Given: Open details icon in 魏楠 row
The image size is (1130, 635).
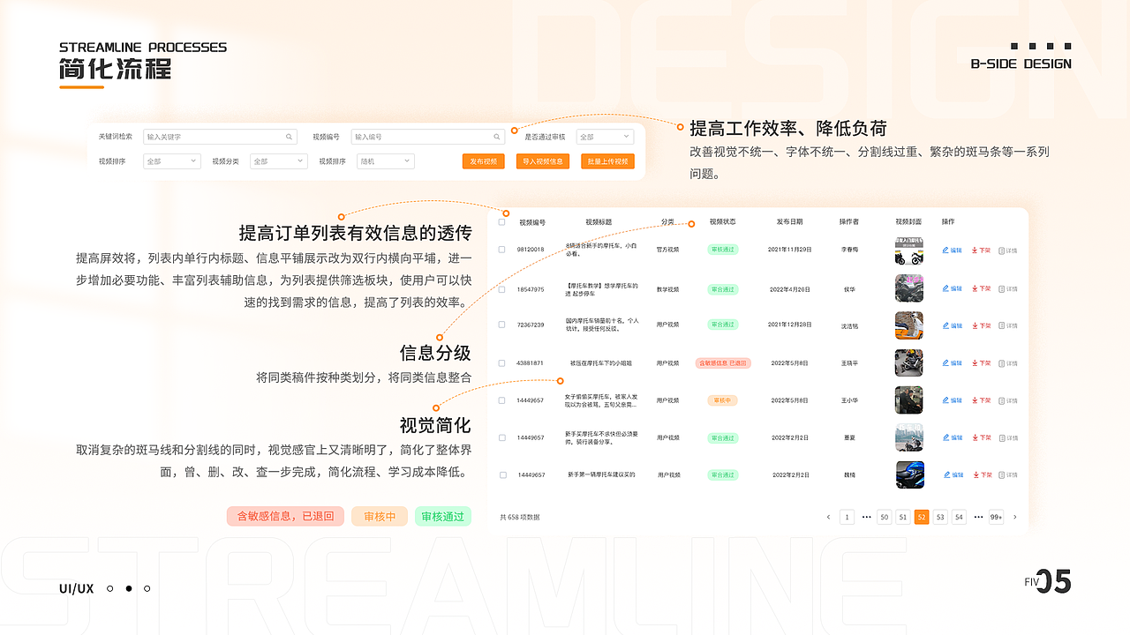Looking at the screenshot, I should click(1002, 474).
